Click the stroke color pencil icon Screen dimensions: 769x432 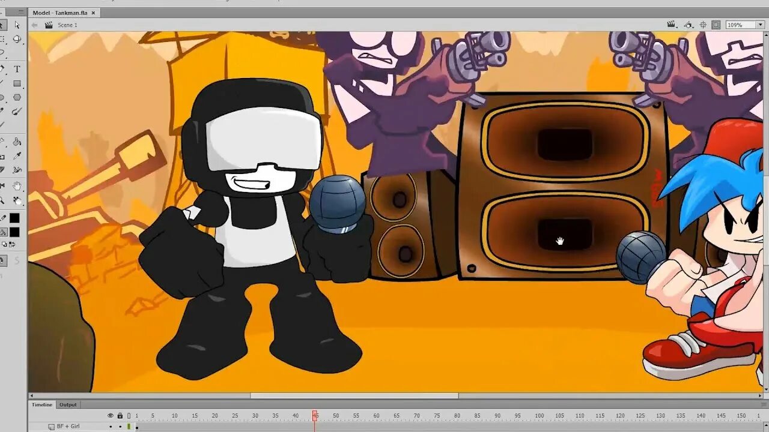click(x=3, y=218)
